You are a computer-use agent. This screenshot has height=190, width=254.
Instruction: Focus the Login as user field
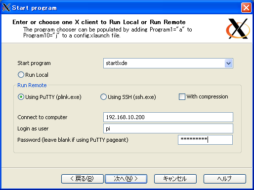(168, 128)
